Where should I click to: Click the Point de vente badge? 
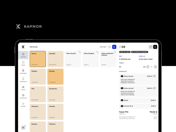point(125,52)
